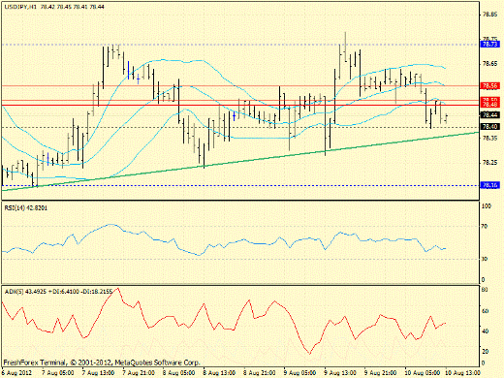504x378 pixels.
Task: Click the ADX scale value 60
Action: (485, 311)
